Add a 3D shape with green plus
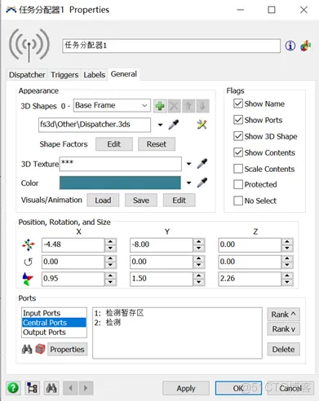 tap(160, 106)
